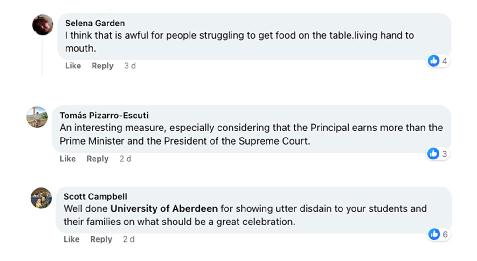477x261 pixels.
Task: Like Scott Campbell's comment
Action: coord(72,239)
